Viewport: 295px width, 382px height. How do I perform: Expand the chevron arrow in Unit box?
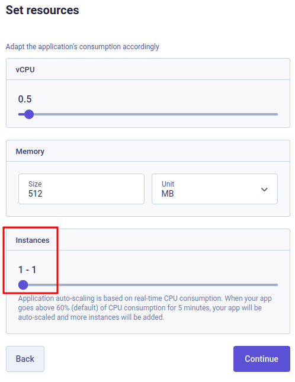pos(264,190)
